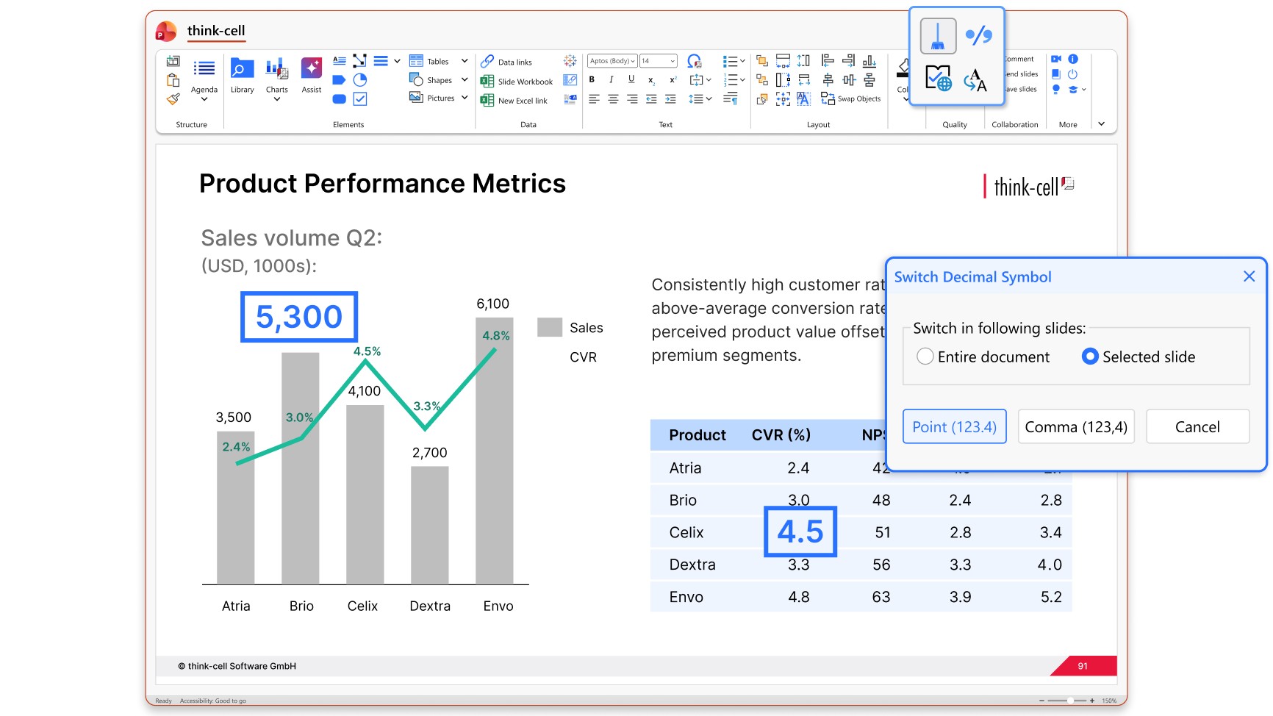Viewport: 1273px width, 716px height.
Task: Select the broom cleanup icon
Action: [x=938, y=36]
